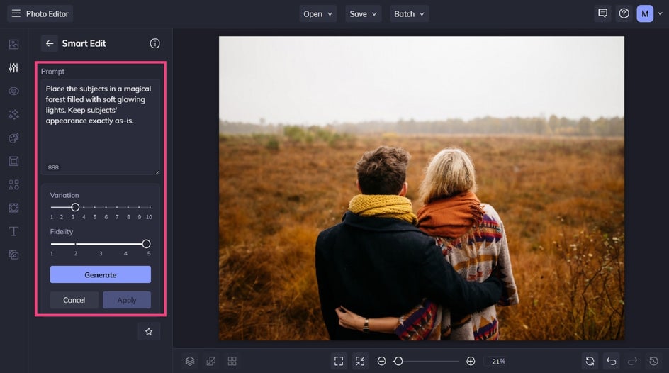Undo the last action
Viewport: 669px width, 373px height.
click(x=612, y=362)
